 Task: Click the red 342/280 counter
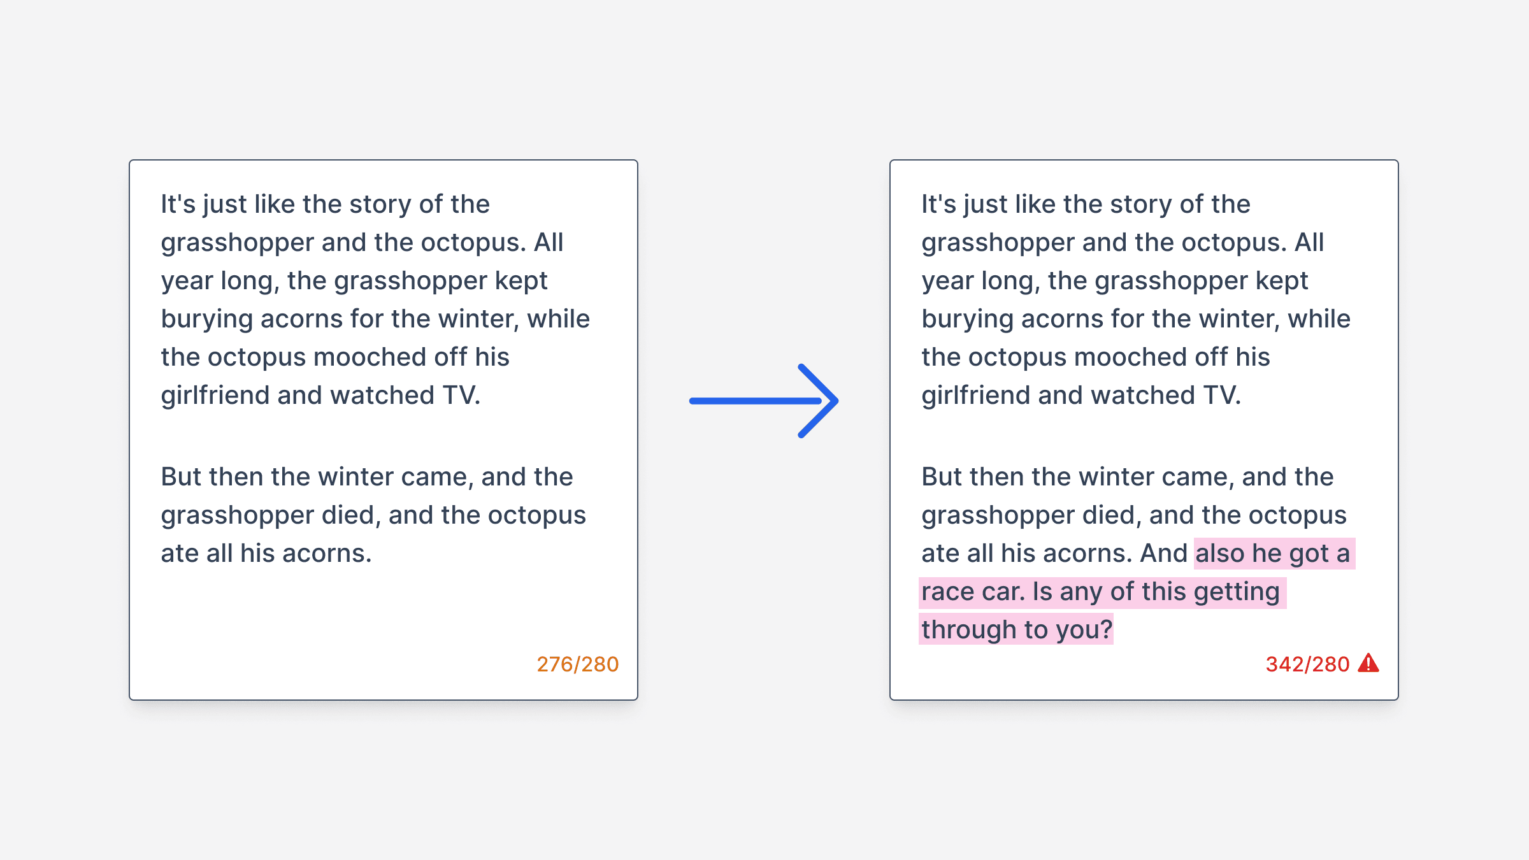[1307, 664]
